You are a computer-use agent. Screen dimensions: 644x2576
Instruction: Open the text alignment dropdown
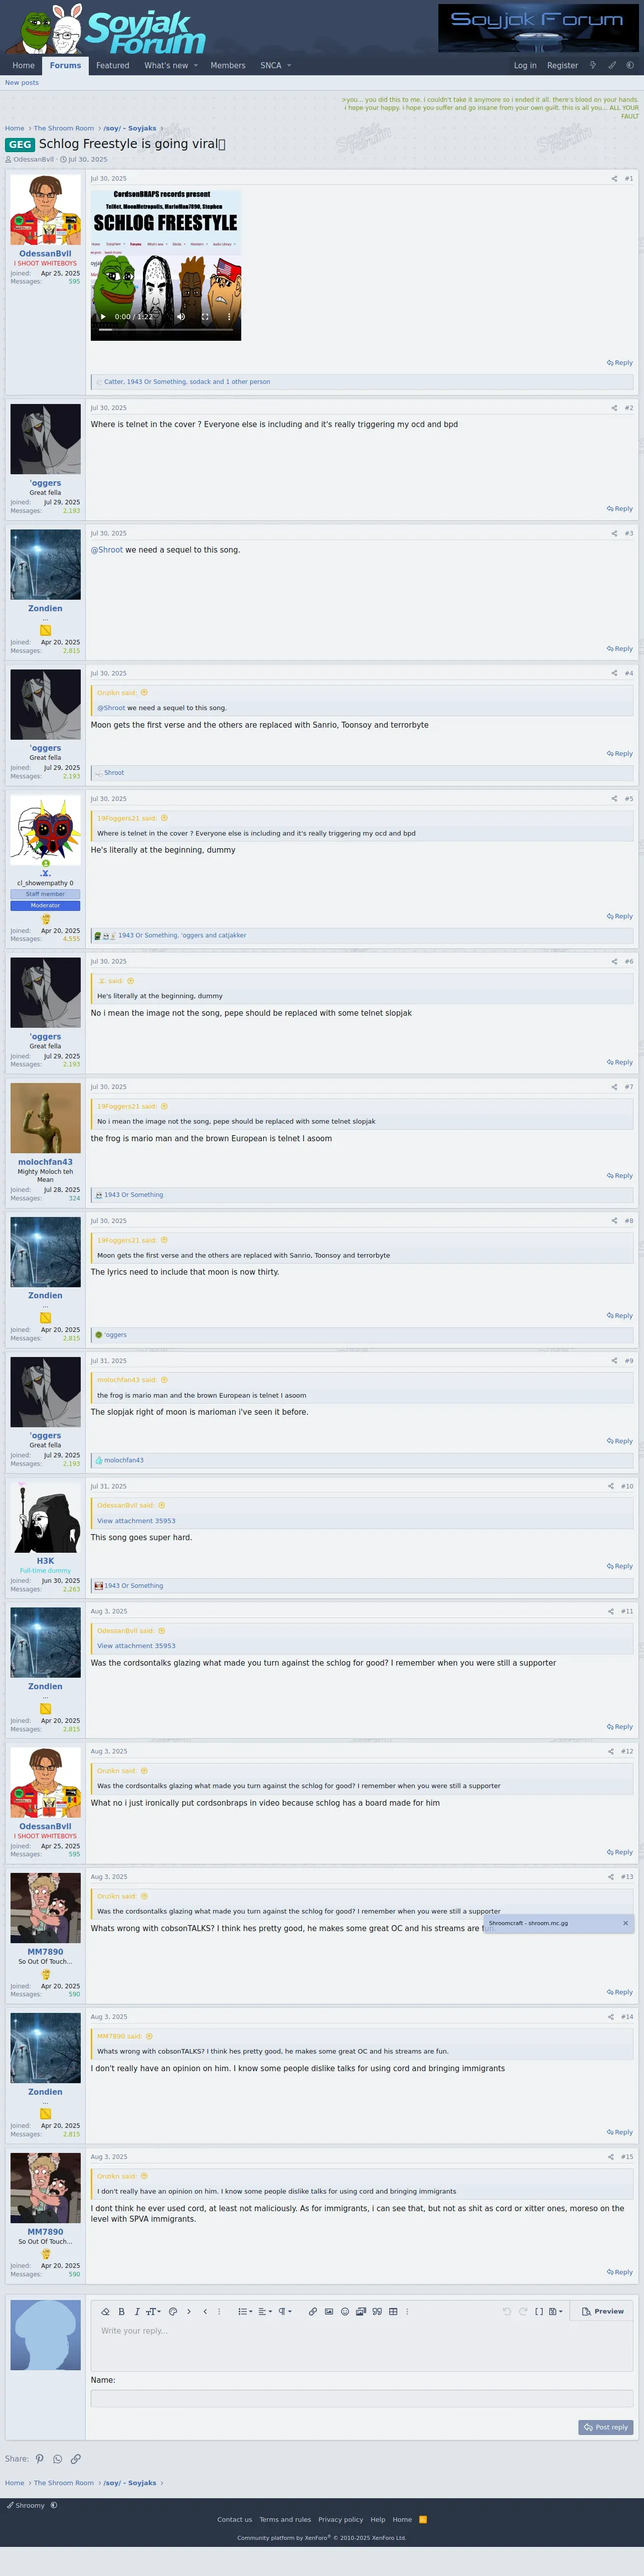tap(265, 2311)
